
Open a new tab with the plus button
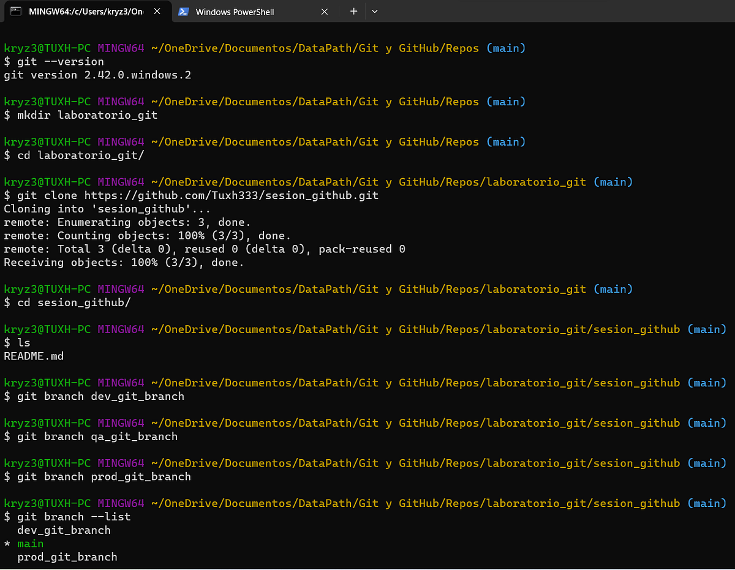[354, 11]
